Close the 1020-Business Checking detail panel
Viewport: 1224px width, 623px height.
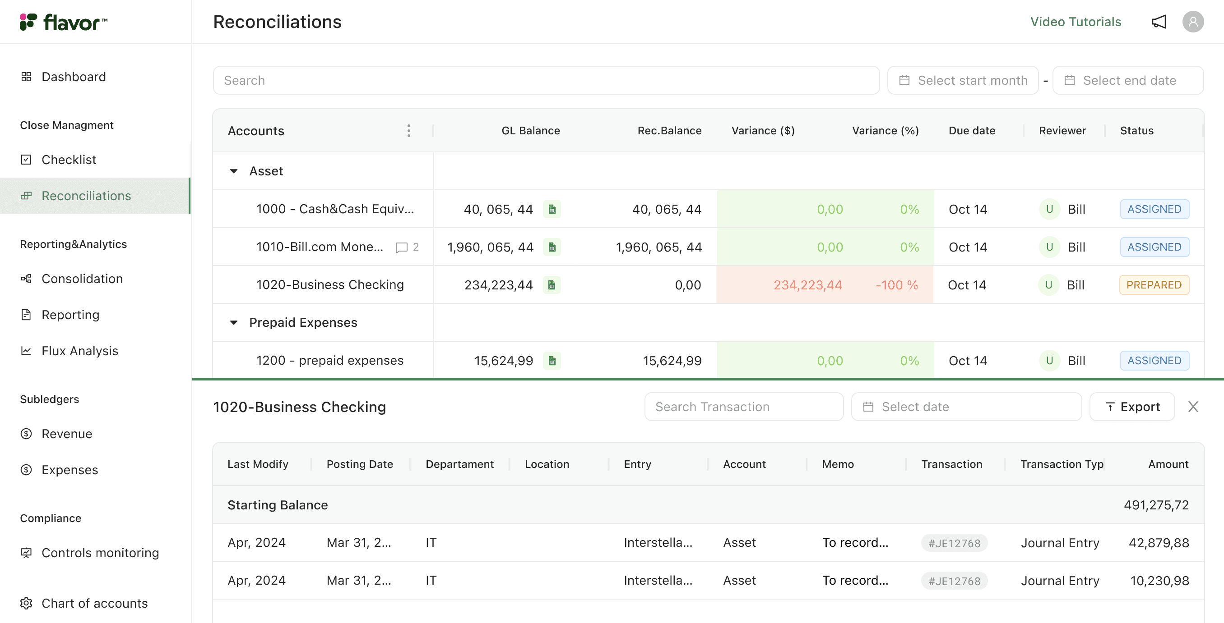point(1193,407)
